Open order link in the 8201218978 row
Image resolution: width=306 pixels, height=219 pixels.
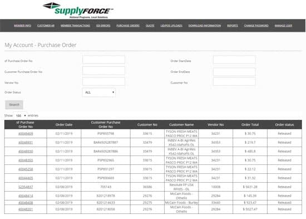tap(26, 196)
